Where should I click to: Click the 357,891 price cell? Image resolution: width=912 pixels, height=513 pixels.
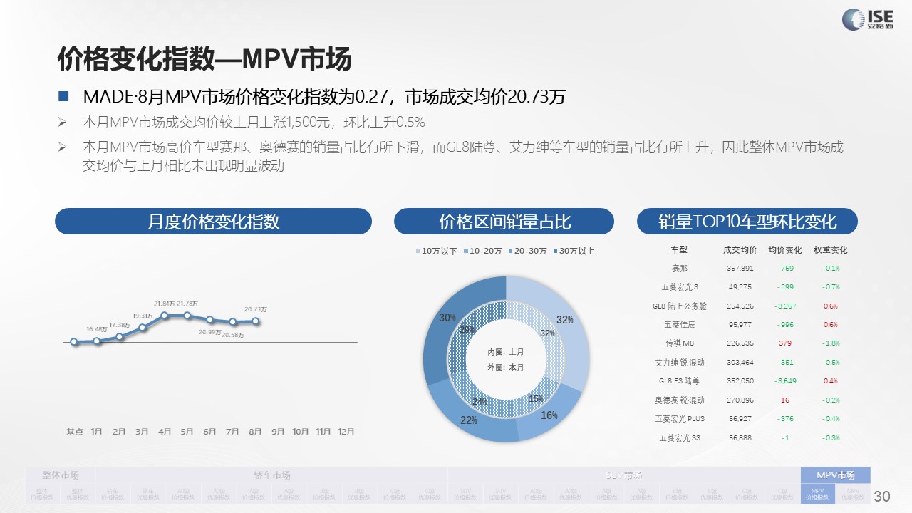click(740, 269)
